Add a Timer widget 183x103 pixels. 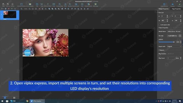(65, 5)
